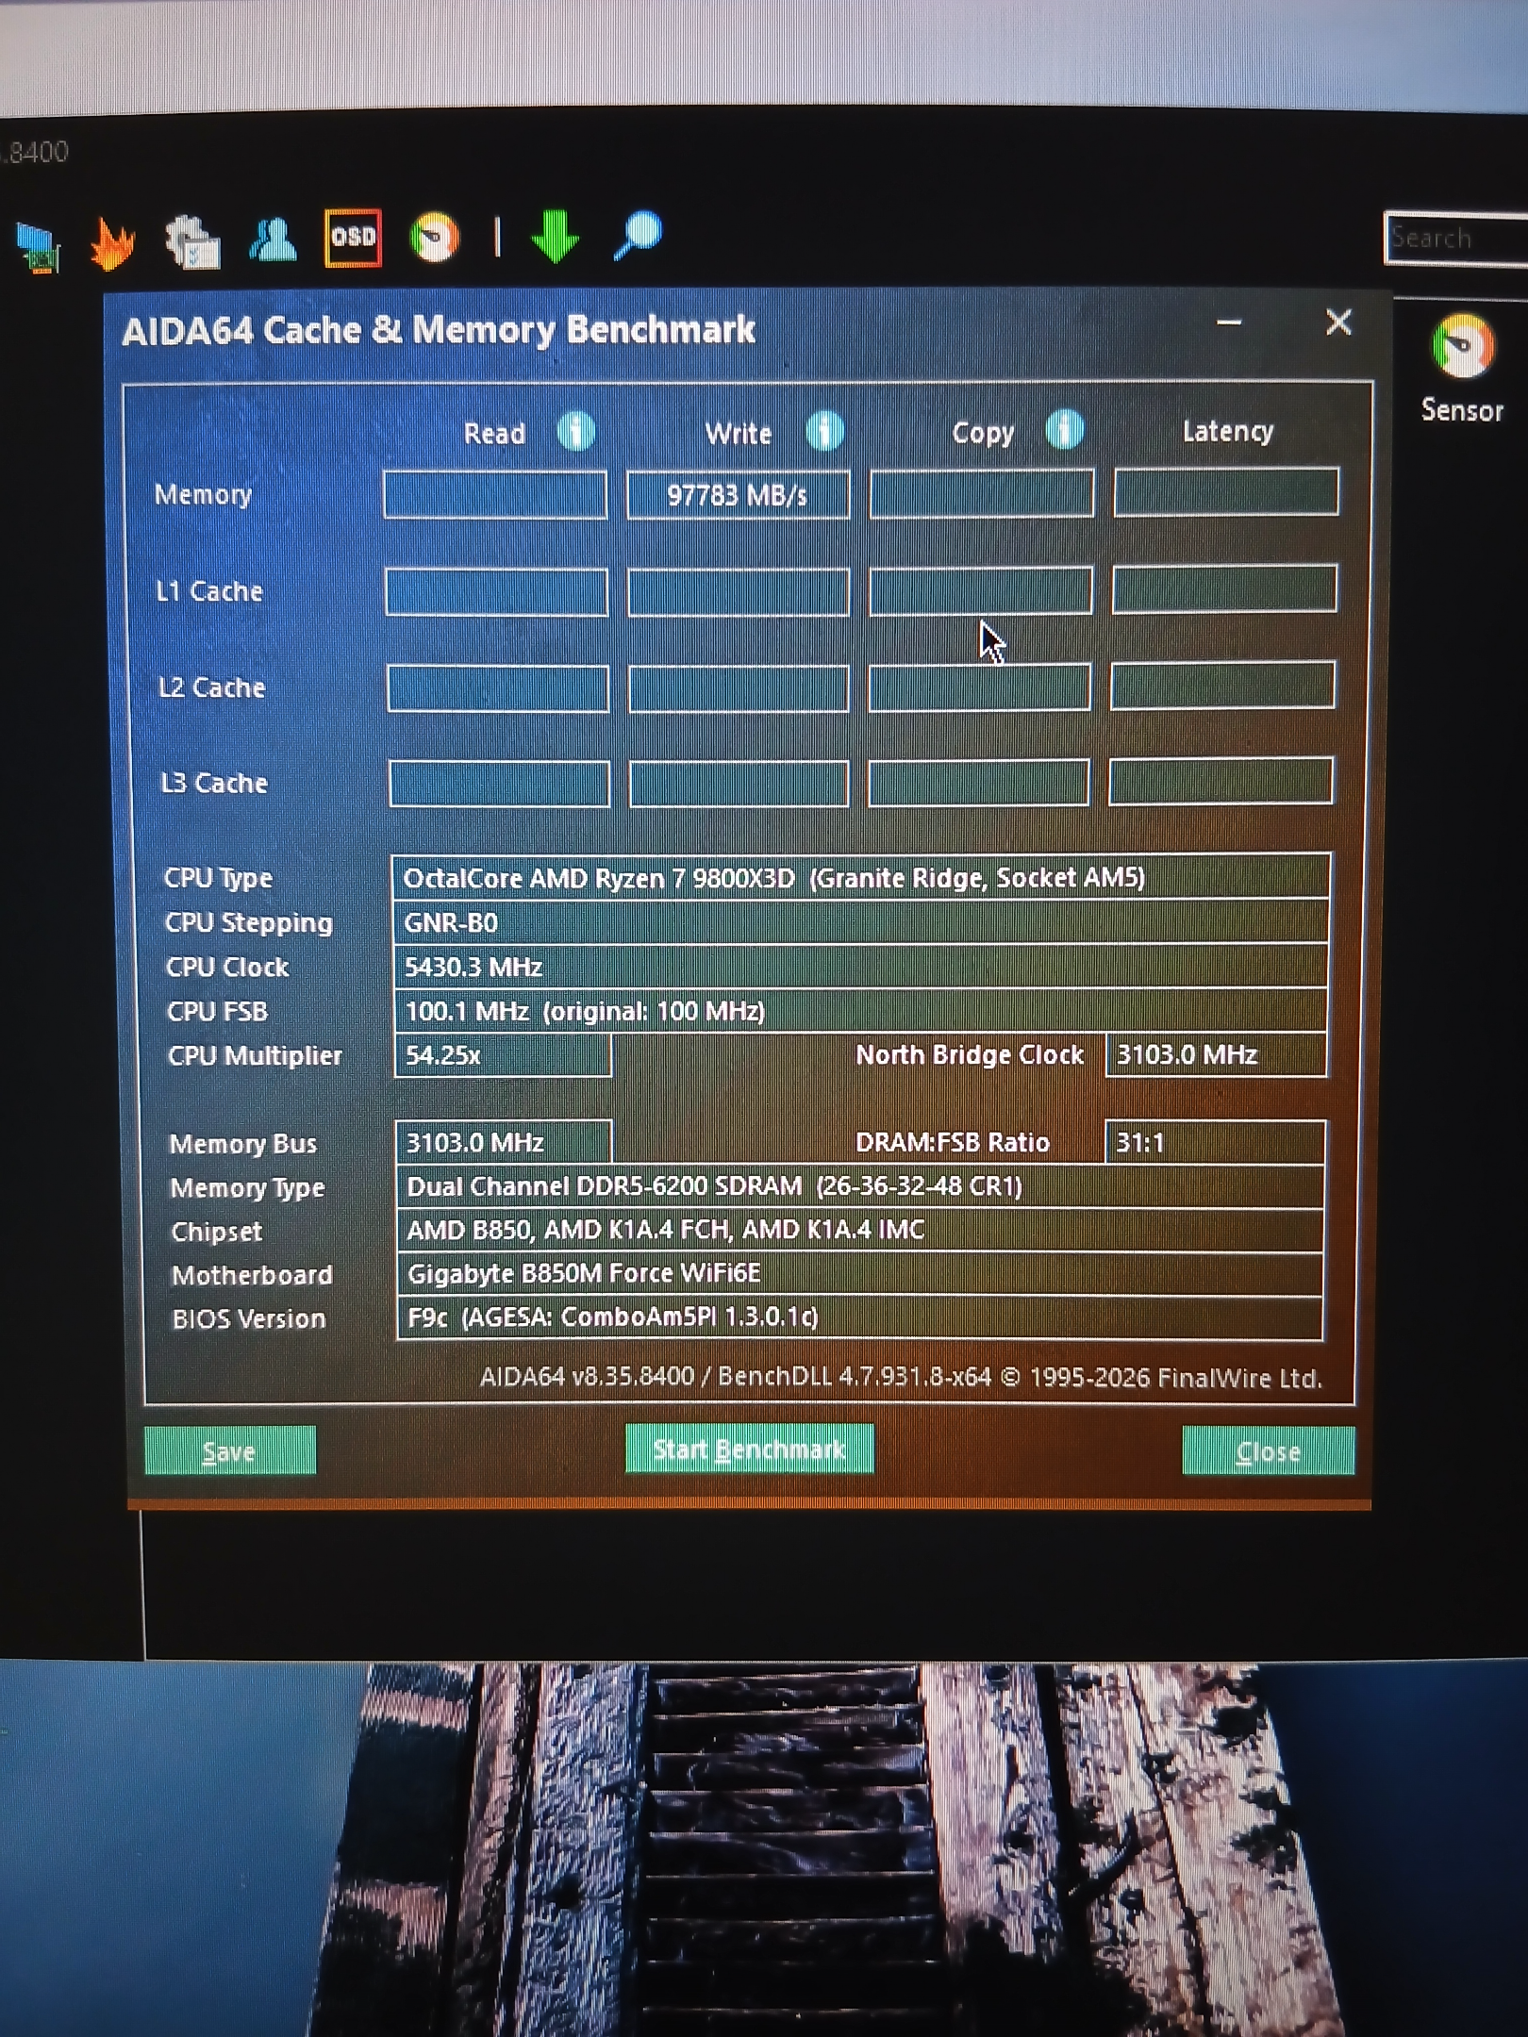Click the Copy column header
Image resolution: width=1528 pixels, height=2037 pixels.
(x=983, y=433)
